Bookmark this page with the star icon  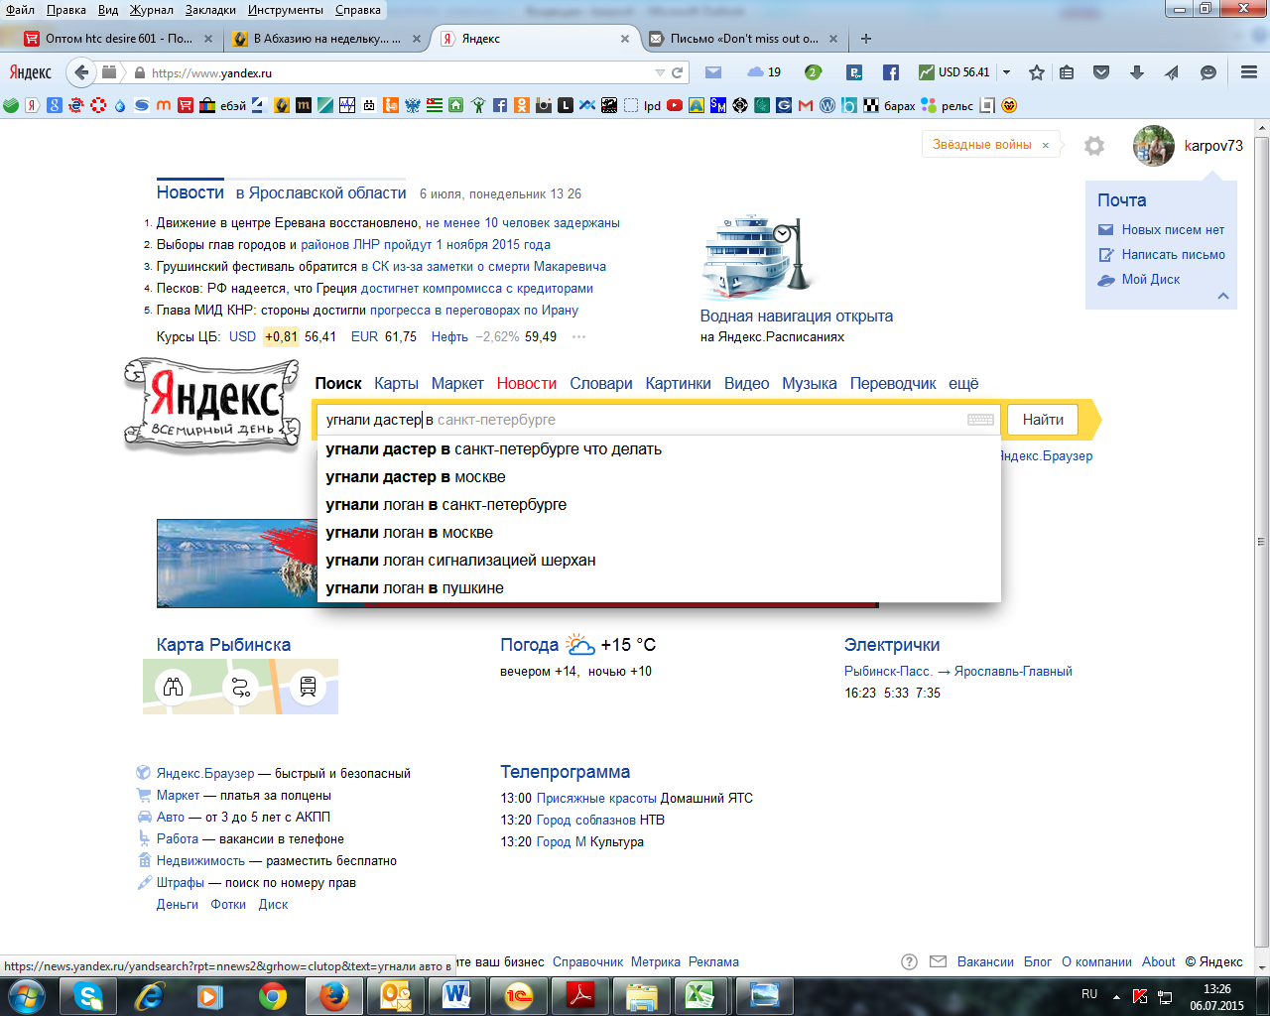pyautogui.click(x=1037, y=72)
